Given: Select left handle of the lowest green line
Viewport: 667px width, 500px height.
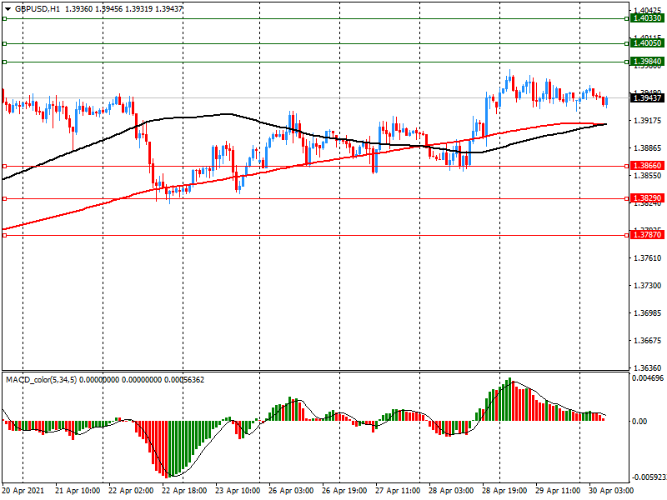Looking at the screenshot, I should click(4, 62).
